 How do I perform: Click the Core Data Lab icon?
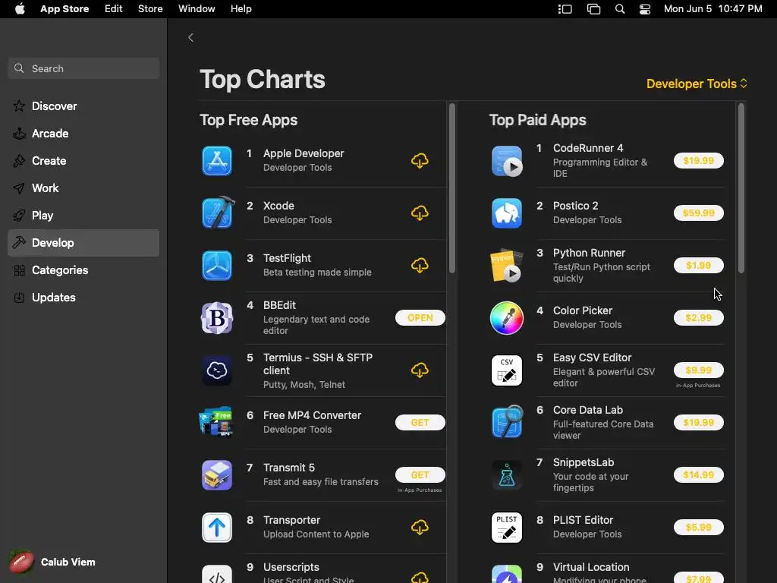click(x=506, y=422)
